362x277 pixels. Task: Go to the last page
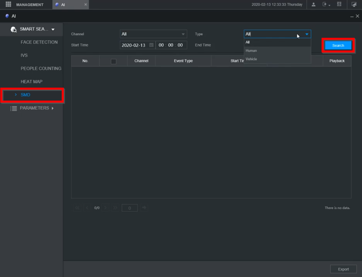pos(115,208)
